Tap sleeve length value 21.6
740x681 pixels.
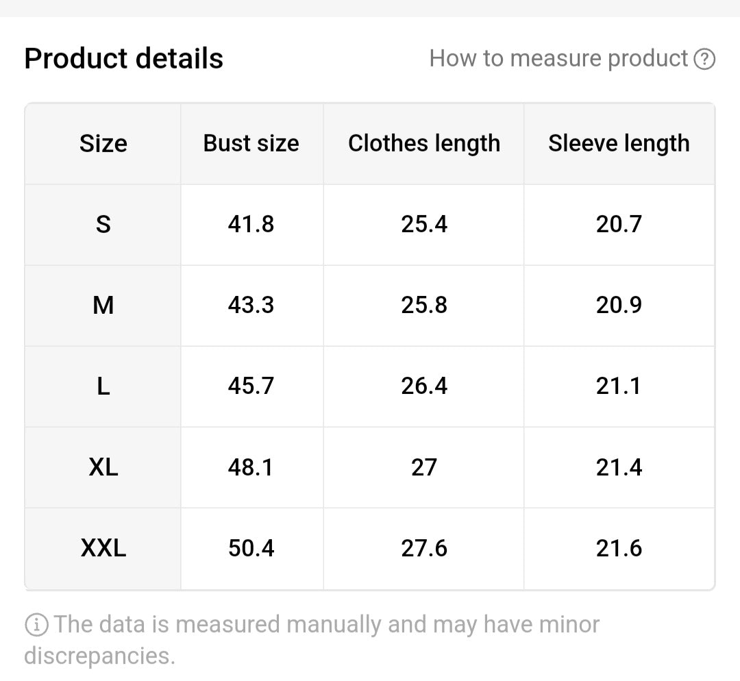[x=619, y=548]
